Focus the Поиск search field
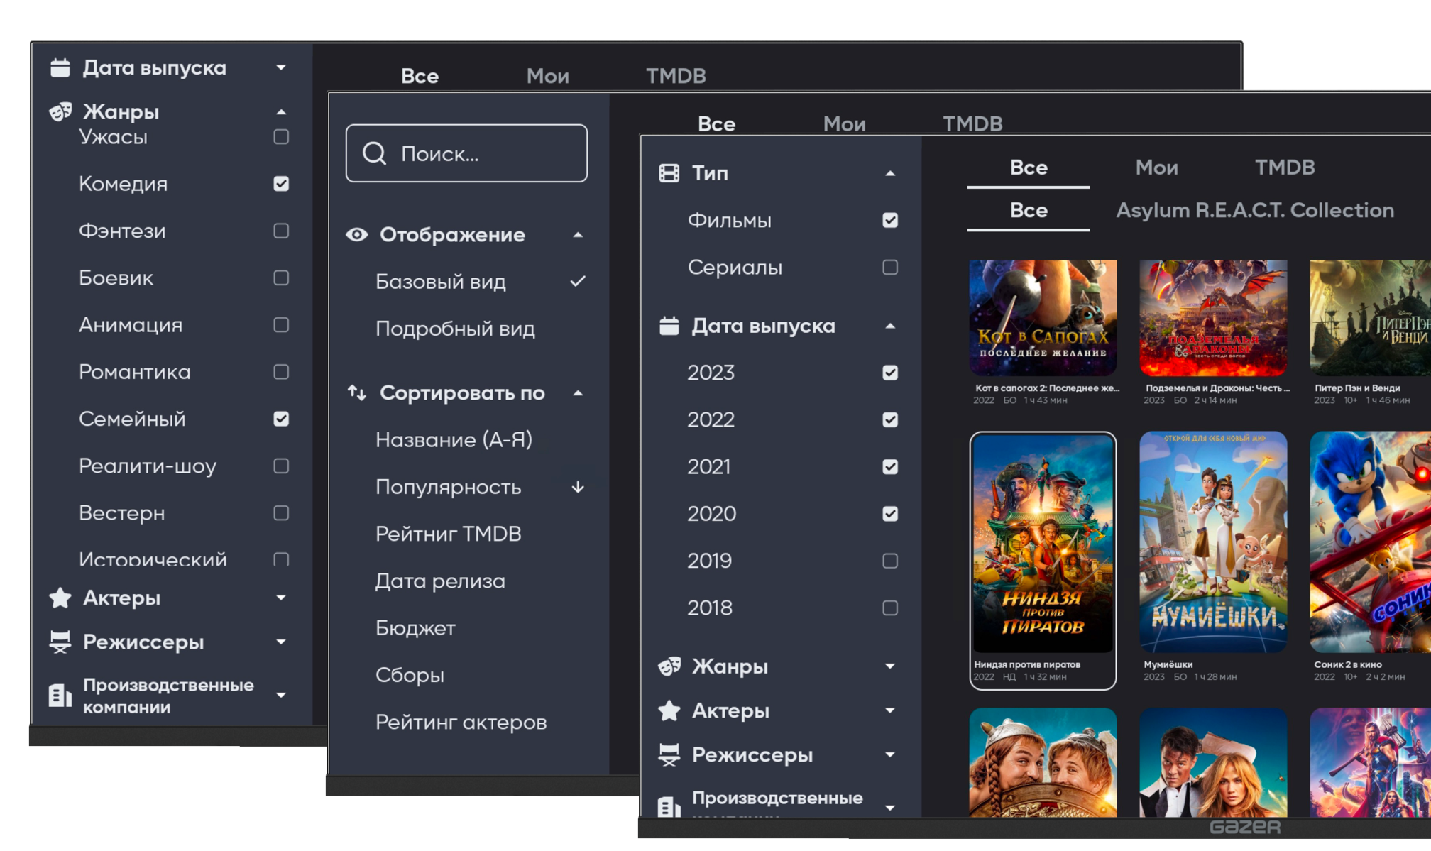The image size is (1431, 851). click(x=466, y=153)
